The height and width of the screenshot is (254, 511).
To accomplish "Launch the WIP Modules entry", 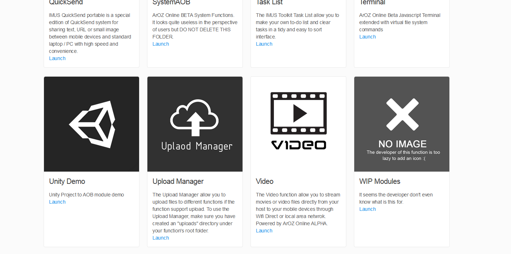I will 368,209.
